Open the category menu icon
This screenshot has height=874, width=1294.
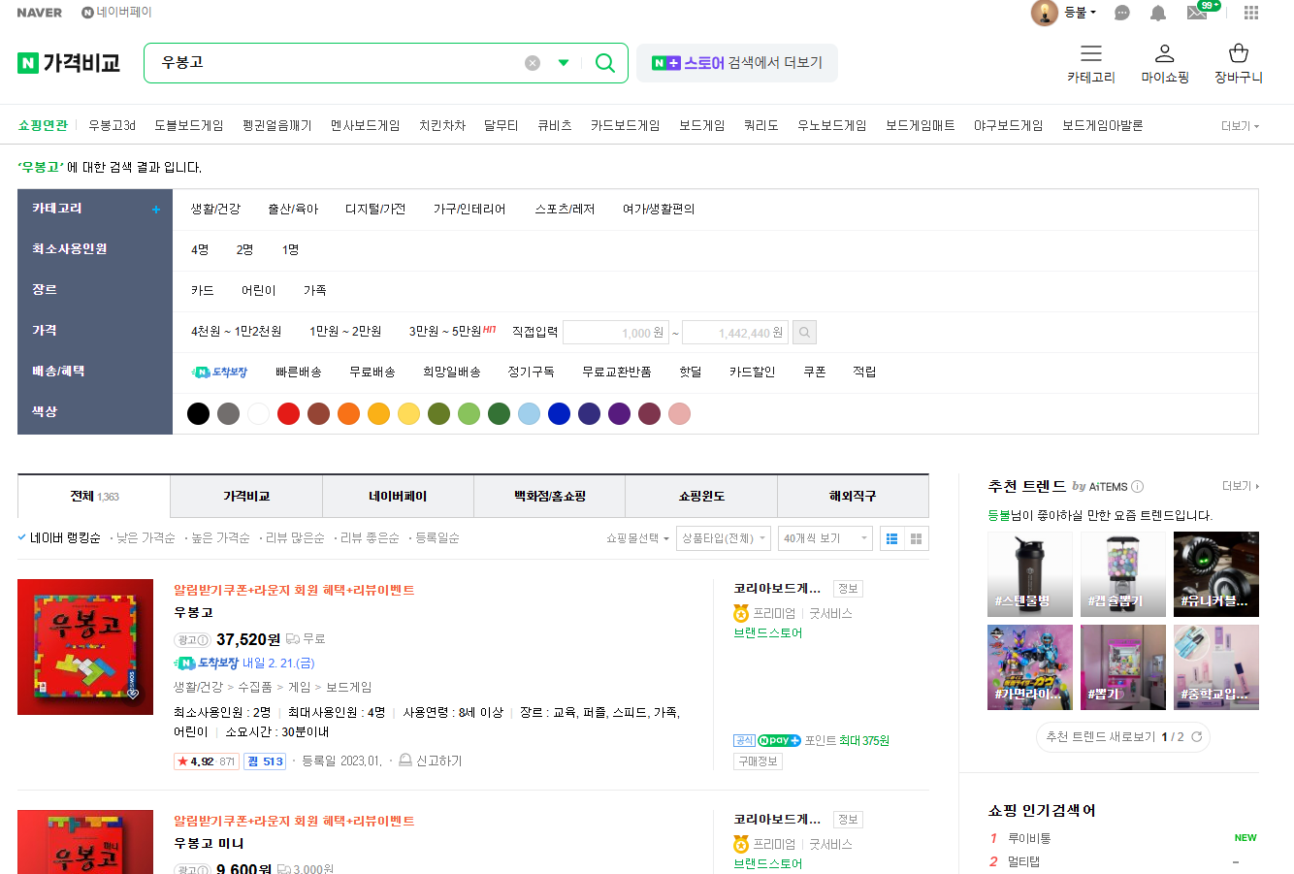(x=1091, y=54)
